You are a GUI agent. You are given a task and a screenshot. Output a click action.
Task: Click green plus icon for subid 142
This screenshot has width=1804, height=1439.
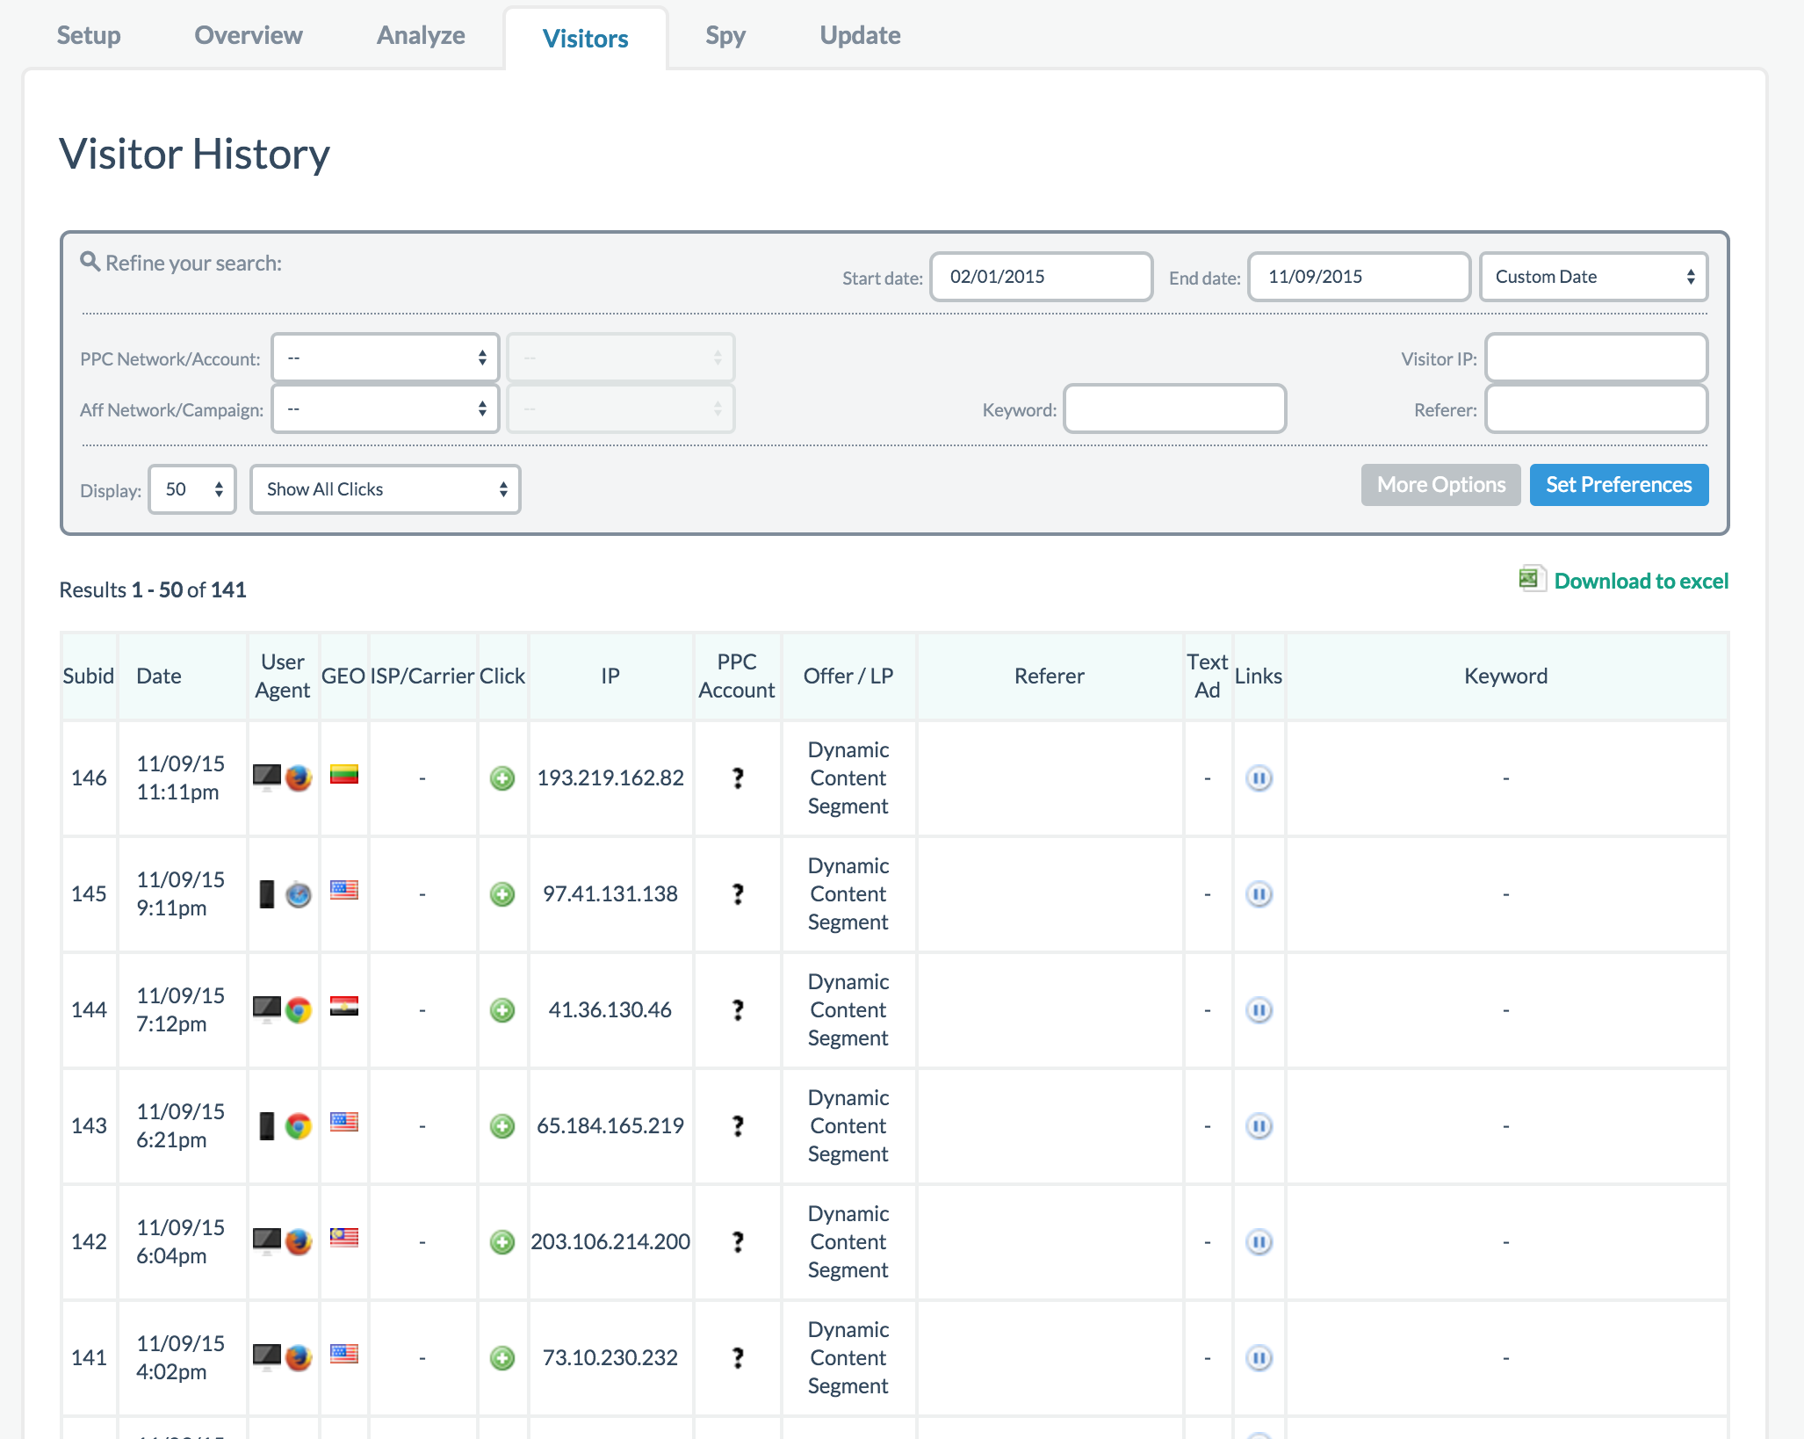pos(502,1242)
